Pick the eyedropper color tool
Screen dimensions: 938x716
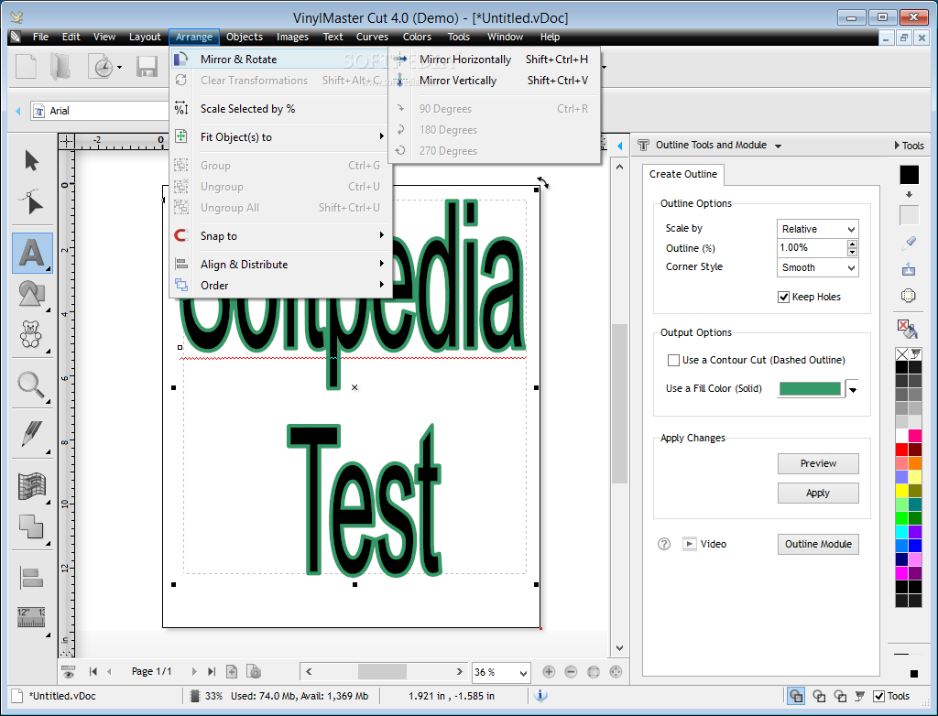coord(909,243)
